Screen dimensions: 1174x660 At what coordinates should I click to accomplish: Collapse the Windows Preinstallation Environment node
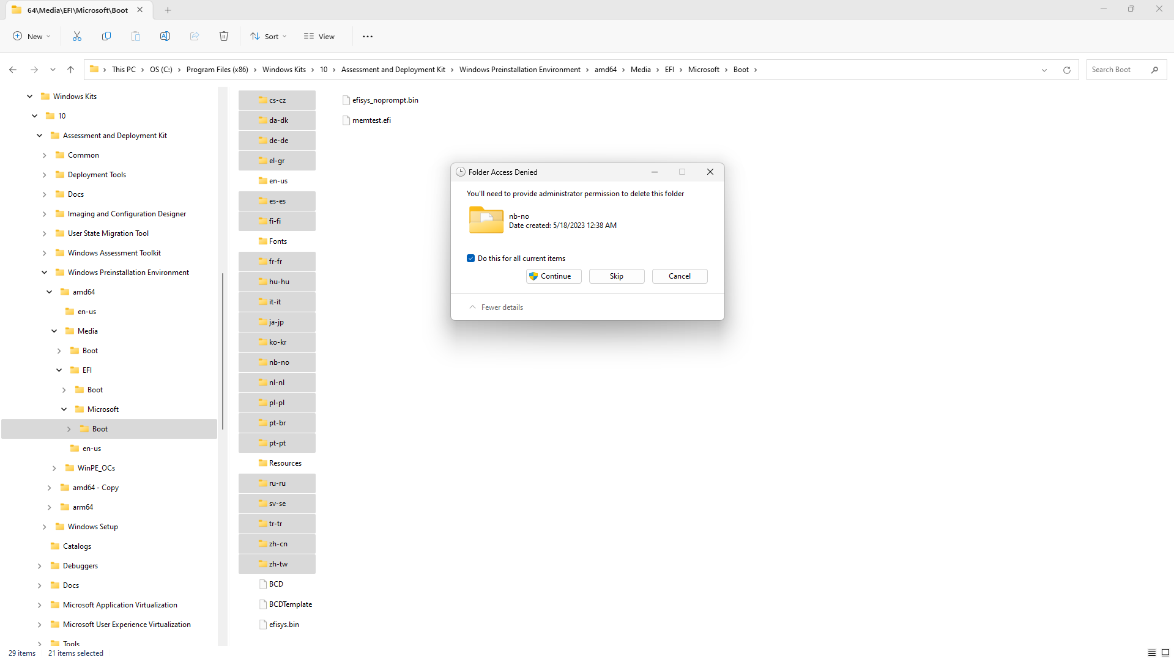click(44, 273)
